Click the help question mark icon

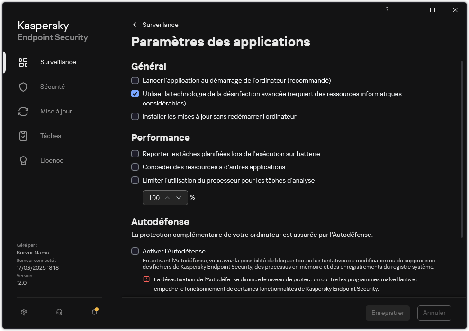point(387,10)
